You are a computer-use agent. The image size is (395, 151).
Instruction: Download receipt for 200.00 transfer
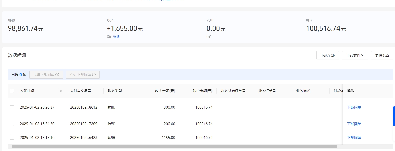(x=354, y=124)
